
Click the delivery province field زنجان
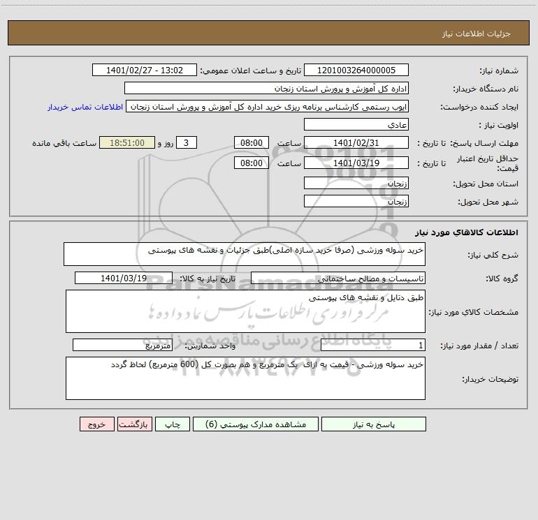point(356,183)
